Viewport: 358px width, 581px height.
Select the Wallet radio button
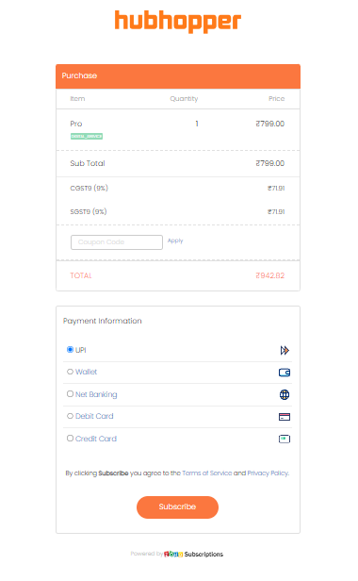[x=70, y=372]
